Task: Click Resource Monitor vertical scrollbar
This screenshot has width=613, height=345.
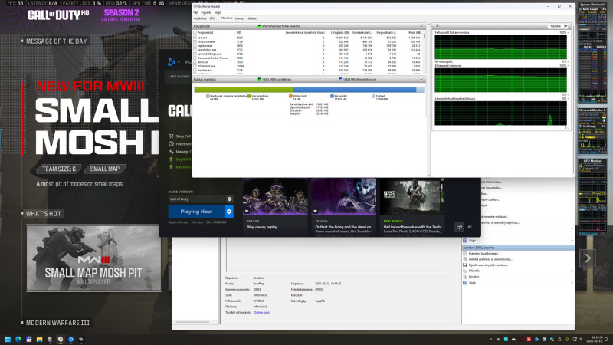Action: pos(428,100)
